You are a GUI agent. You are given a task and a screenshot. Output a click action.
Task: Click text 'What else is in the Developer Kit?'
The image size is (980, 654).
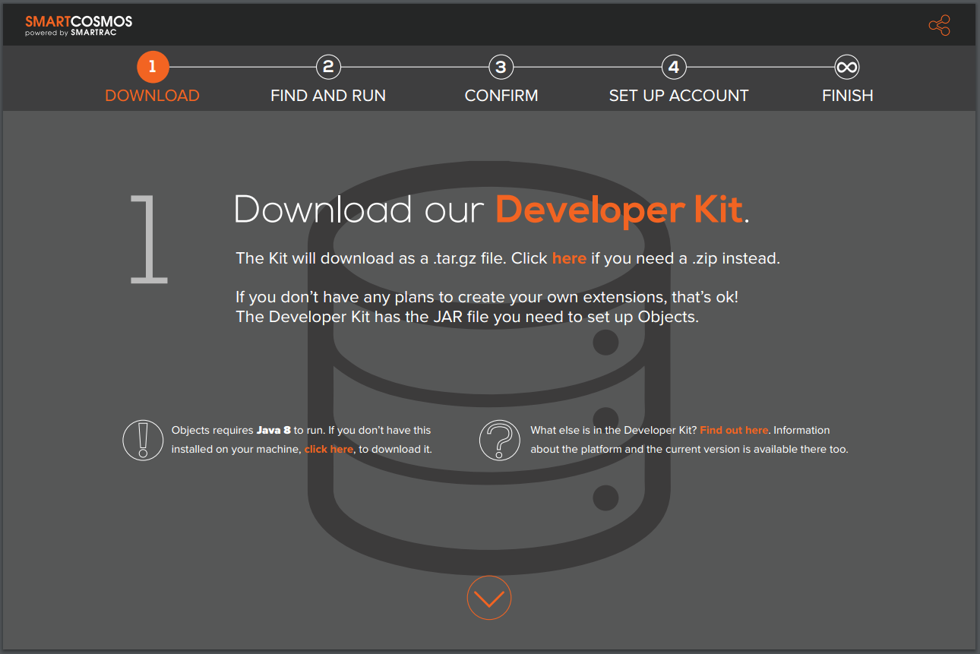click(x=614, y=430)
